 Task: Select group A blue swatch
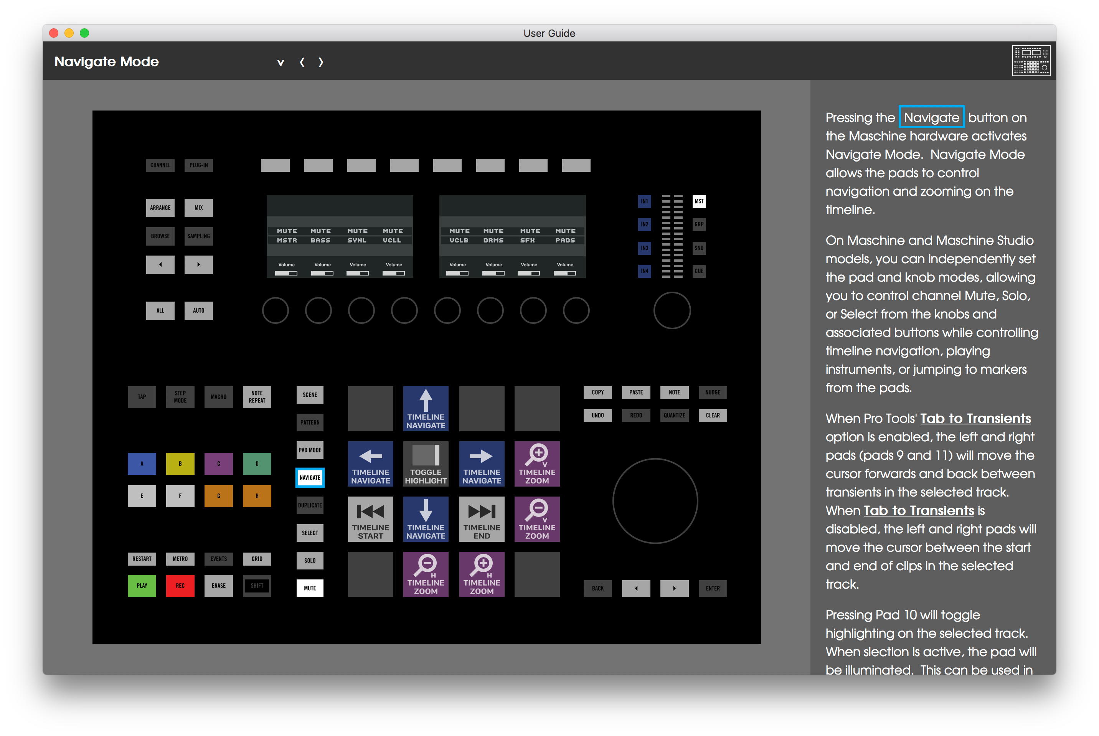142,464
